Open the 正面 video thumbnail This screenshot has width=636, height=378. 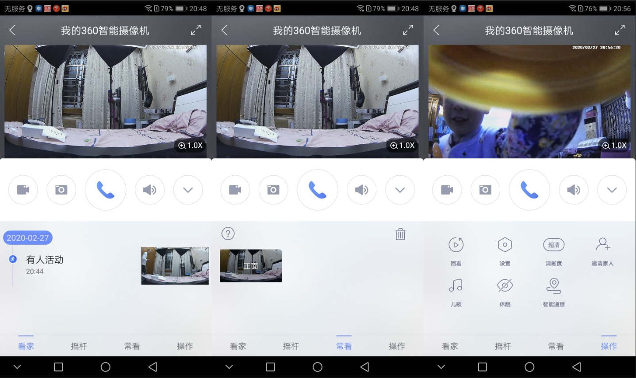point(250,265)
